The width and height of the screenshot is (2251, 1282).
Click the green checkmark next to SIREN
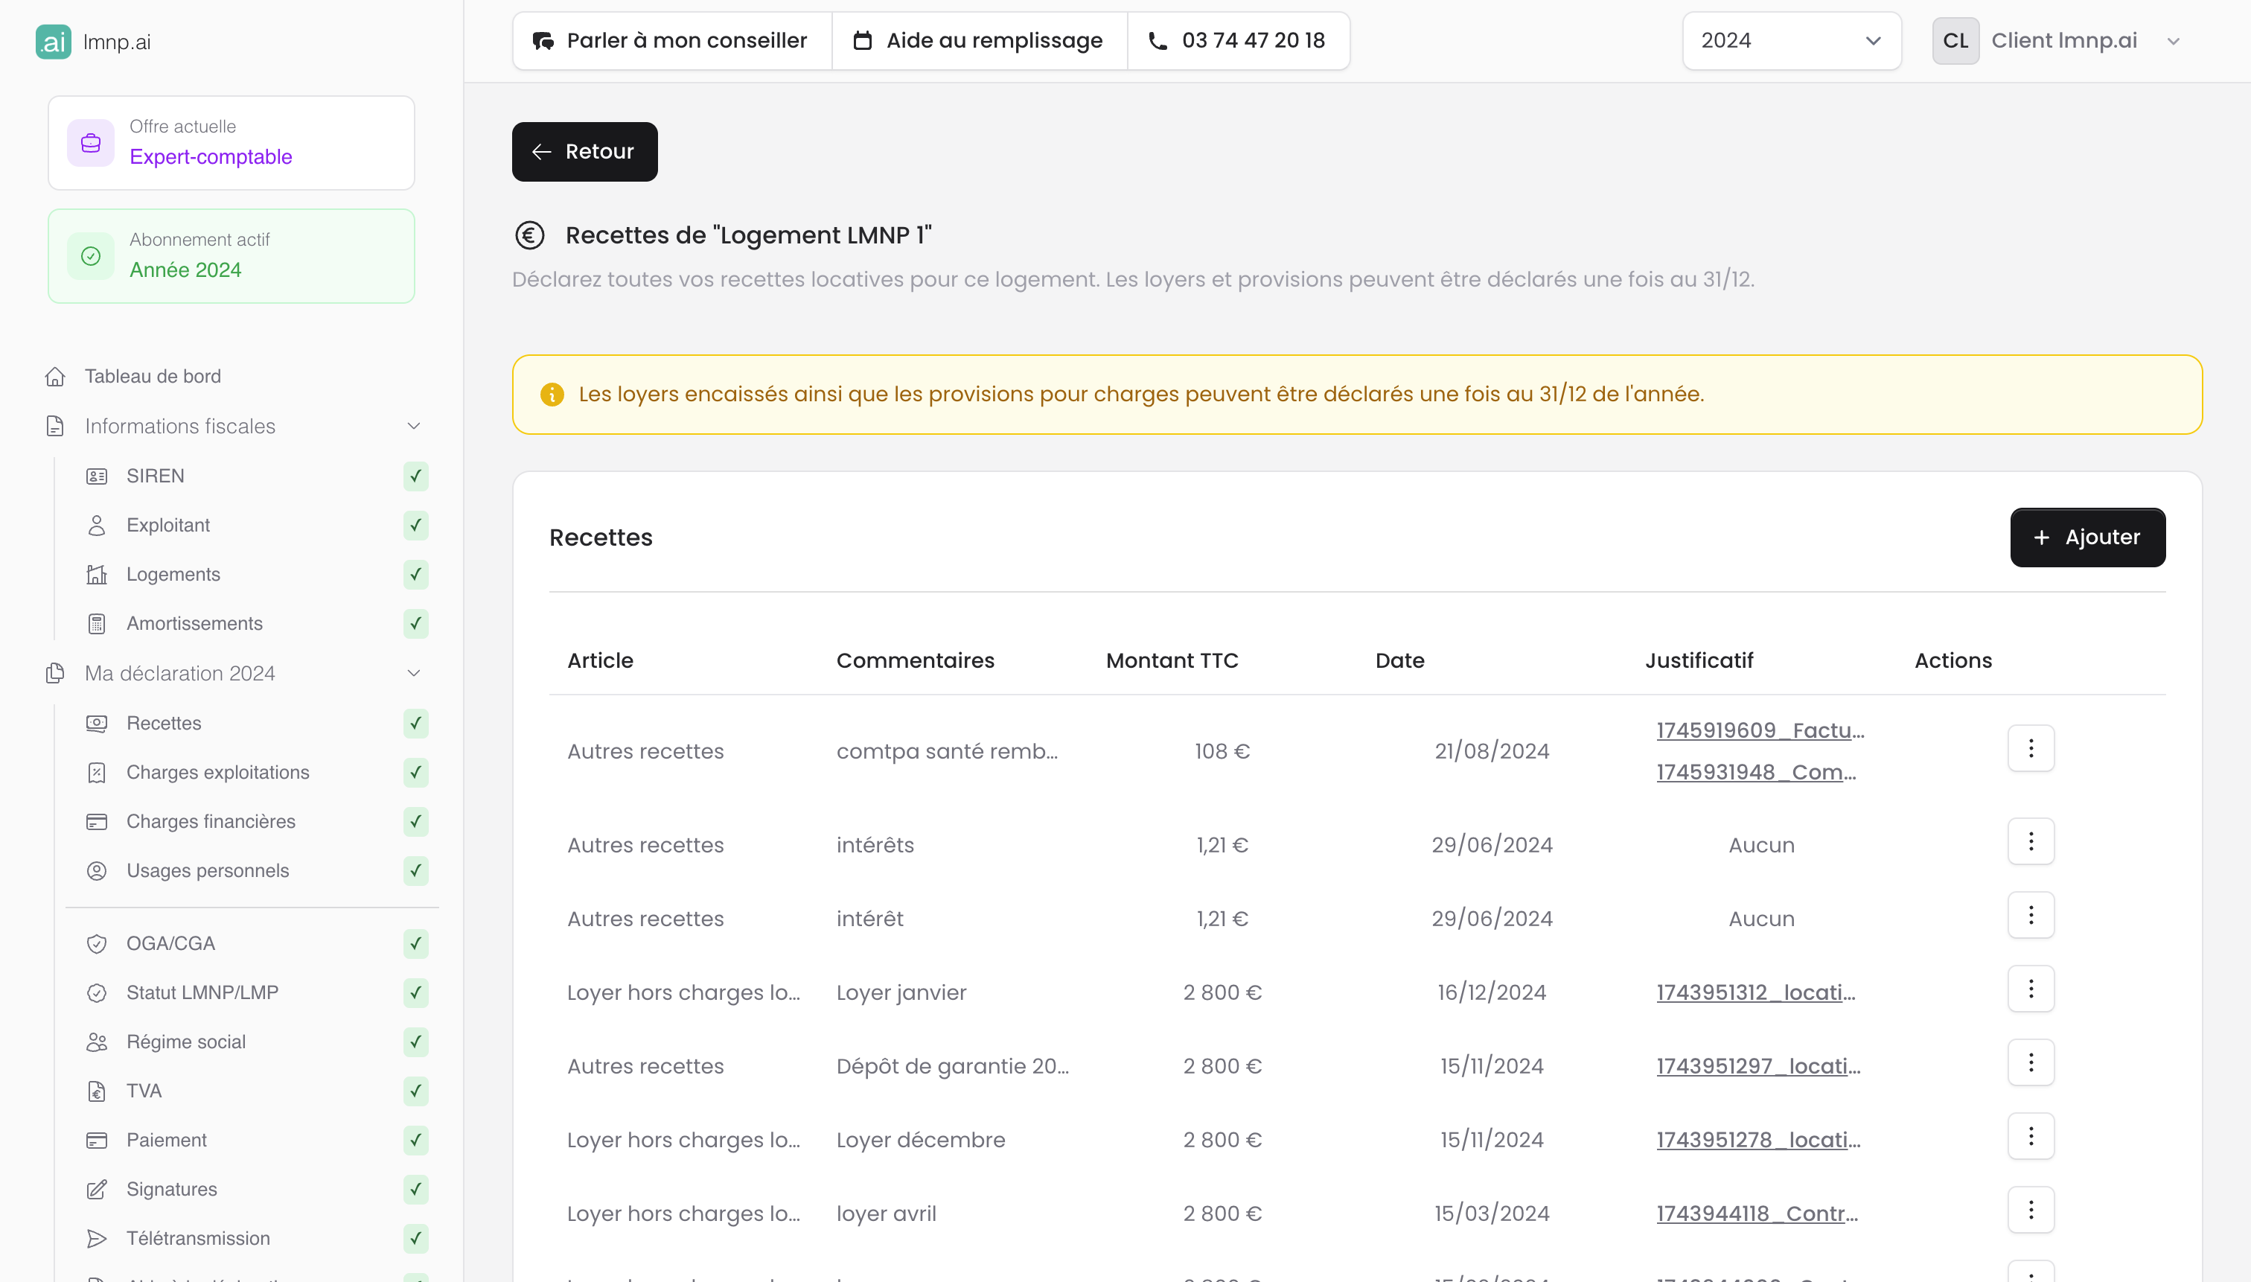pyautogui.click(x=415, y=476)
